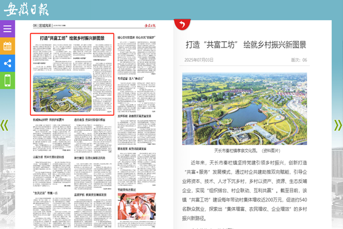
Task: Switch to mobile version via phone icon
Action: (x=7, y=81)
